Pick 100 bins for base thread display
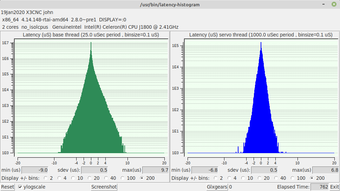 (x=123, y=178)
